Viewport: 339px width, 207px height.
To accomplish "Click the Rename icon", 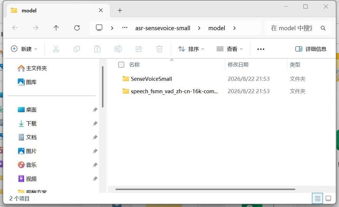I will pos(118,49).
